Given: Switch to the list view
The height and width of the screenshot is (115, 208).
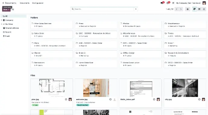Looking at the screenshot, I should coord(199,9).
